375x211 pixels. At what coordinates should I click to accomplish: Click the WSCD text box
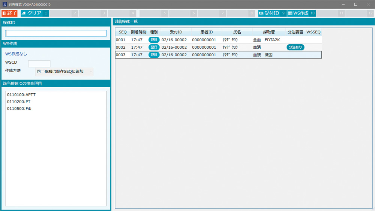click(x=39, y=63)
